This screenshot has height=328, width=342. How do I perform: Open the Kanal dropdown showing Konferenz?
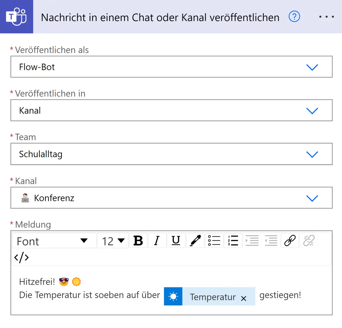point(312,198)
